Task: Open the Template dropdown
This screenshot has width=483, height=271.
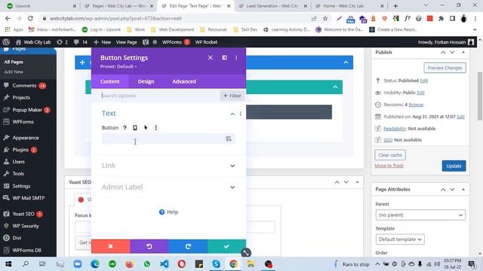Action: (x=400, y=239)
